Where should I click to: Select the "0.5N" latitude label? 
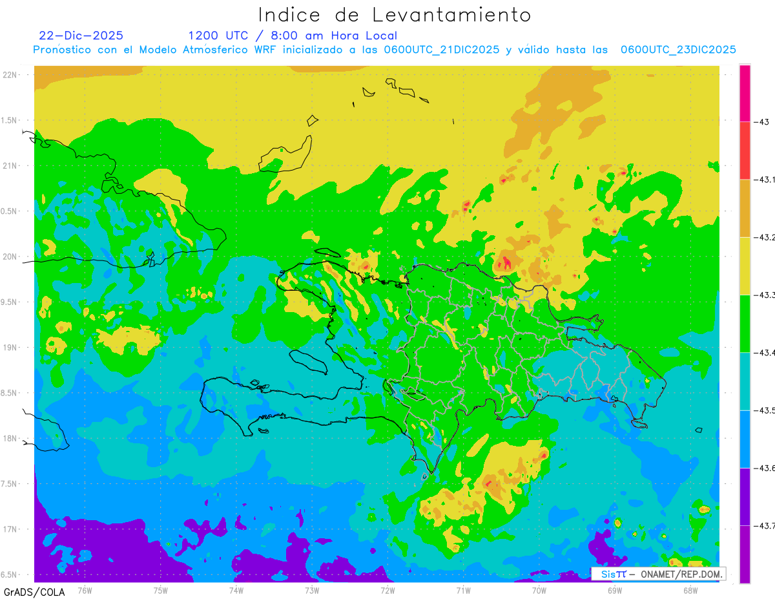10,211
